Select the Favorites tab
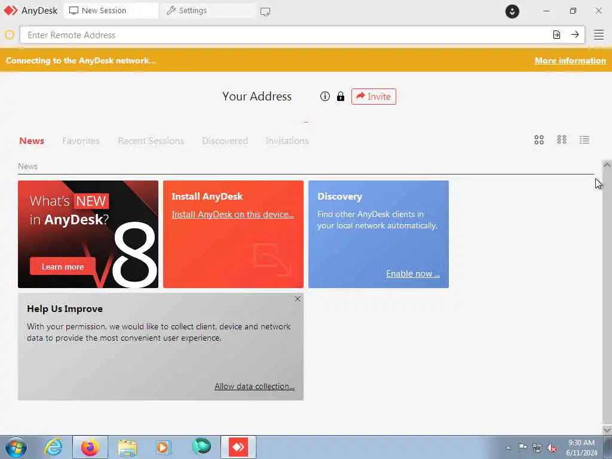The height and width of the screenshot is (459, 612). [81, 140]
